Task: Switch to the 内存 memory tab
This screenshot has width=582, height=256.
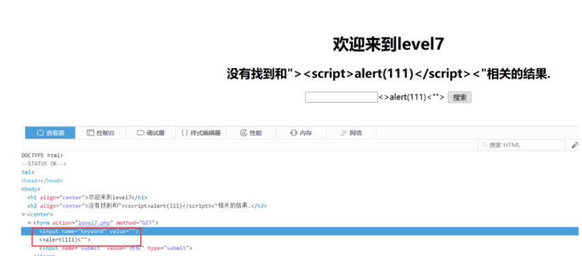Action: click(x=301, y=133)
